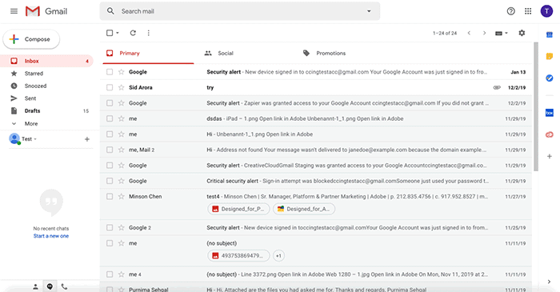Viewport: 560px width, 292px height.
Task: Get add-ons plus icon
Action: [x=550, y=156]
